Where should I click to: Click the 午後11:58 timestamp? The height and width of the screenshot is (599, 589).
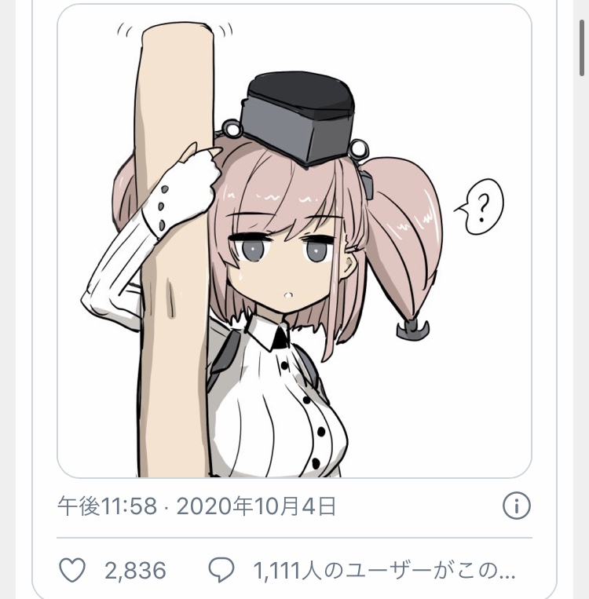(107, 506)
